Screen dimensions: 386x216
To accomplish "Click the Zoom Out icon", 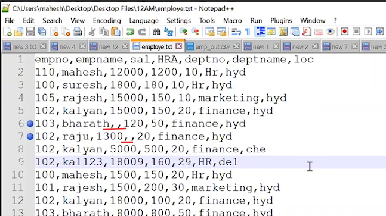I will click(x=194, y=32).
